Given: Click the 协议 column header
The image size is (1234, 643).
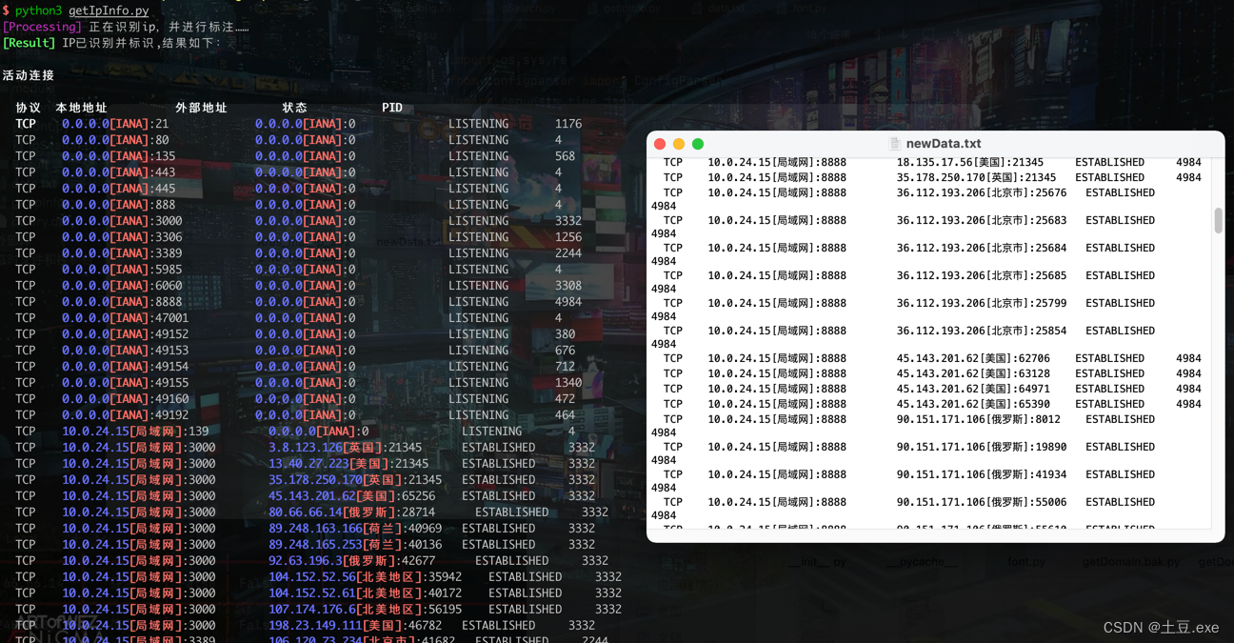Looking at the screenshot, I should pos(28,107).
